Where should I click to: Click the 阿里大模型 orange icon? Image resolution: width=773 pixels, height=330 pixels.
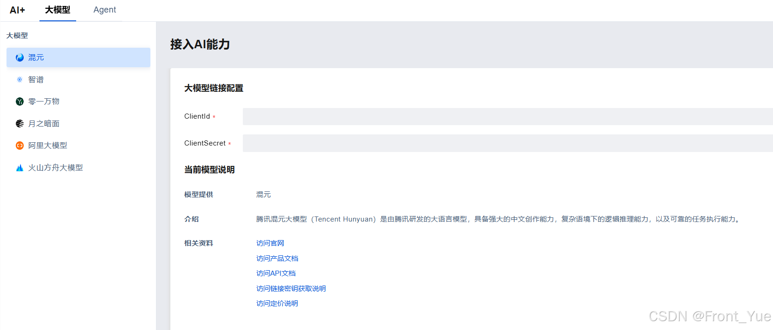point(19,146)
